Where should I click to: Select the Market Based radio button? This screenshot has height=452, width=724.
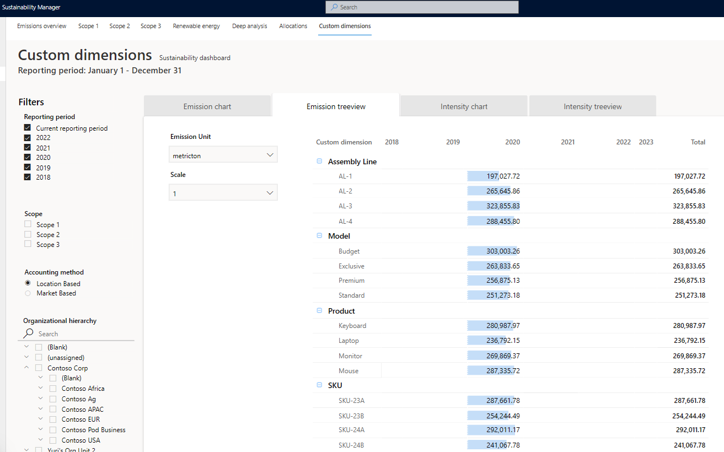pyautogui.click(x=28, y=293)
